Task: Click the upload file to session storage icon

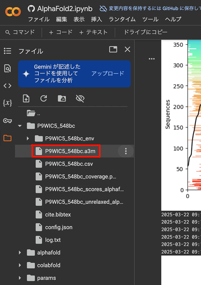Action: click(26, 98)
